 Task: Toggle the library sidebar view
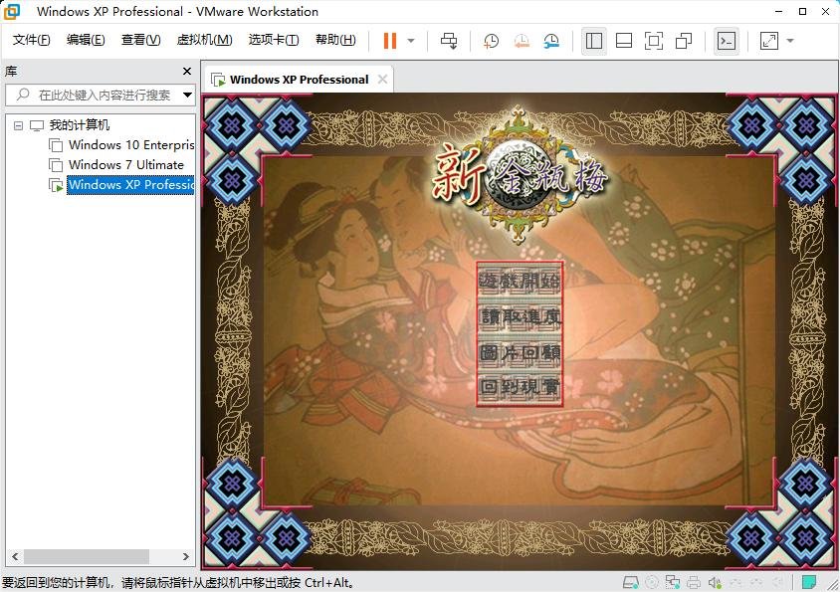[593, 41]
